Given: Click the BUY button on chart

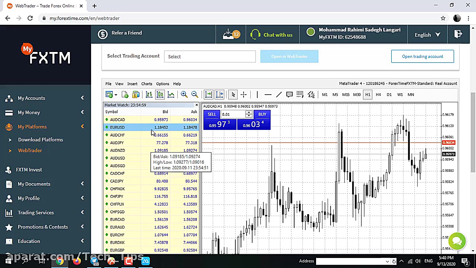Looking at the screenshot, I should click(262, 114).
